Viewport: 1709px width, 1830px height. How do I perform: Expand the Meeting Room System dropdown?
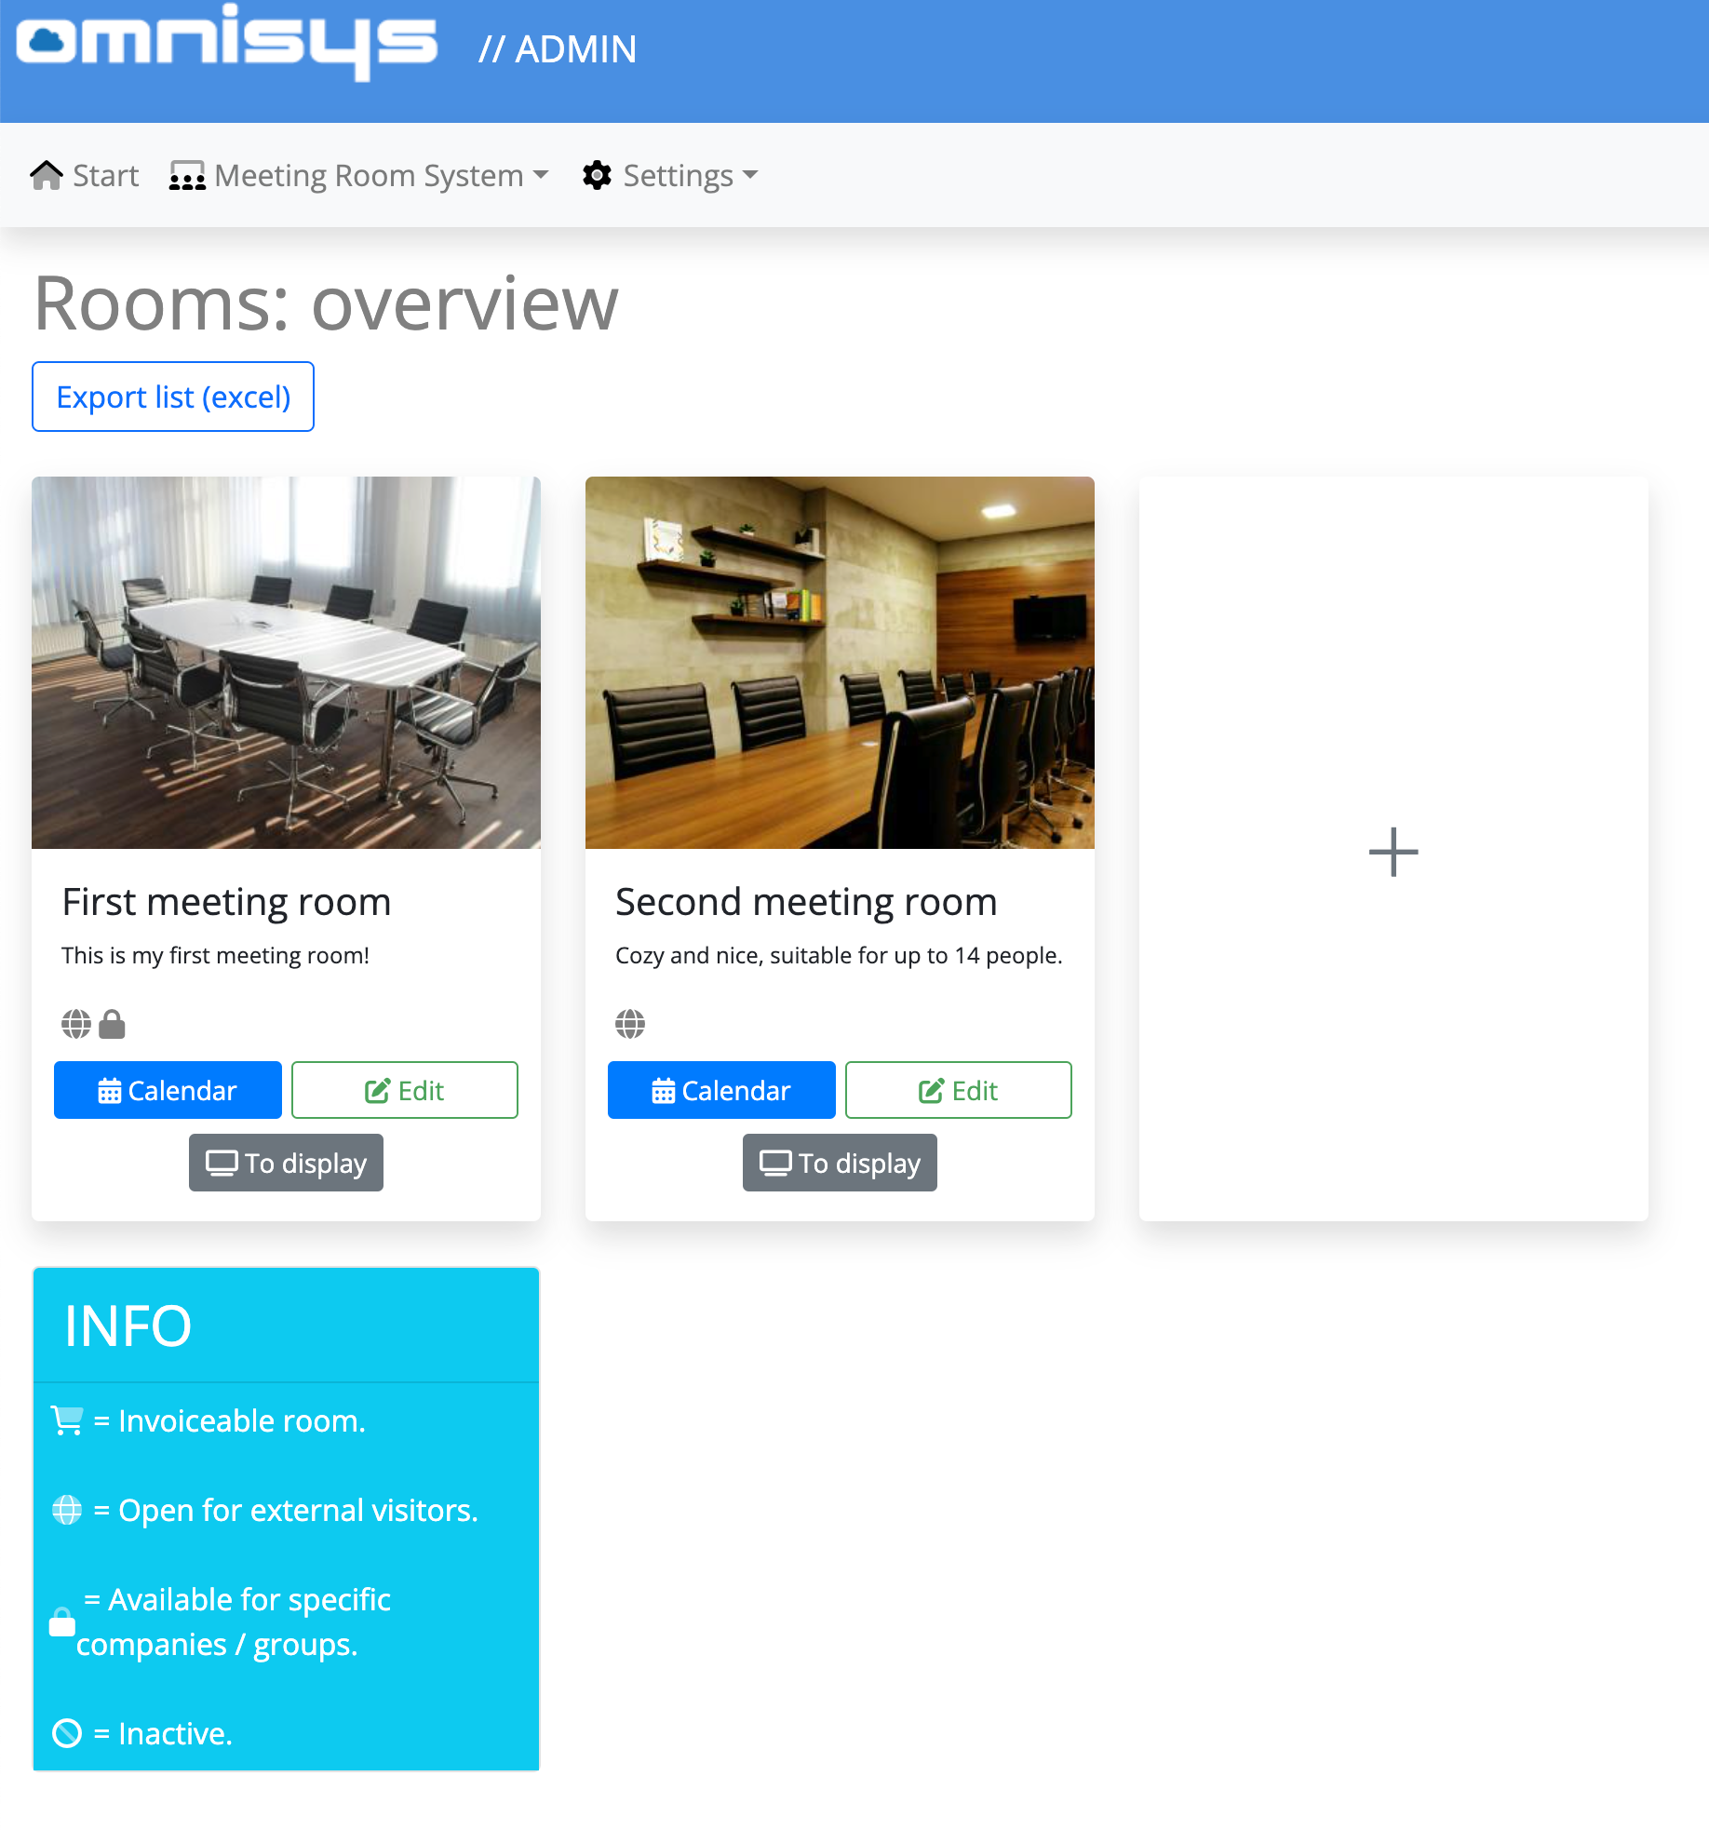click(x=368, y=175)
